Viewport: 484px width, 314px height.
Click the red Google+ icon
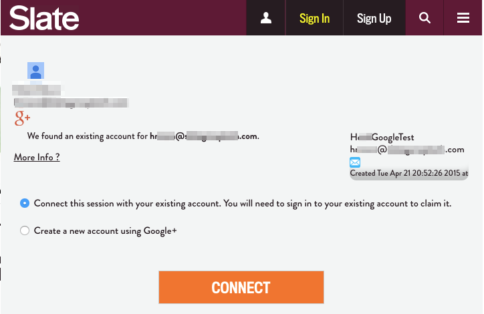(x=23, y=119)
